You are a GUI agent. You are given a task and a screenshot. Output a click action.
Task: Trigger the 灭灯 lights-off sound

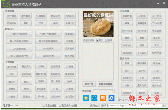point(157,45)
